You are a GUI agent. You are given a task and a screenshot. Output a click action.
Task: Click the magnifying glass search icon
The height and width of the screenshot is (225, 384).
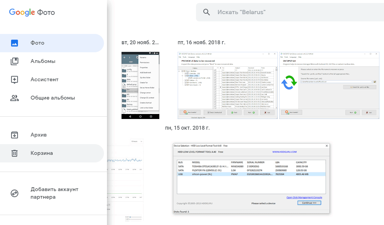click(206, 12)
